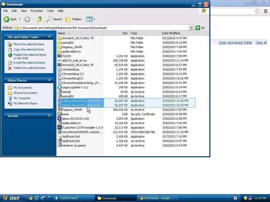Click Clear all link in Chrome
270x202 pixels.
point(261,43)
